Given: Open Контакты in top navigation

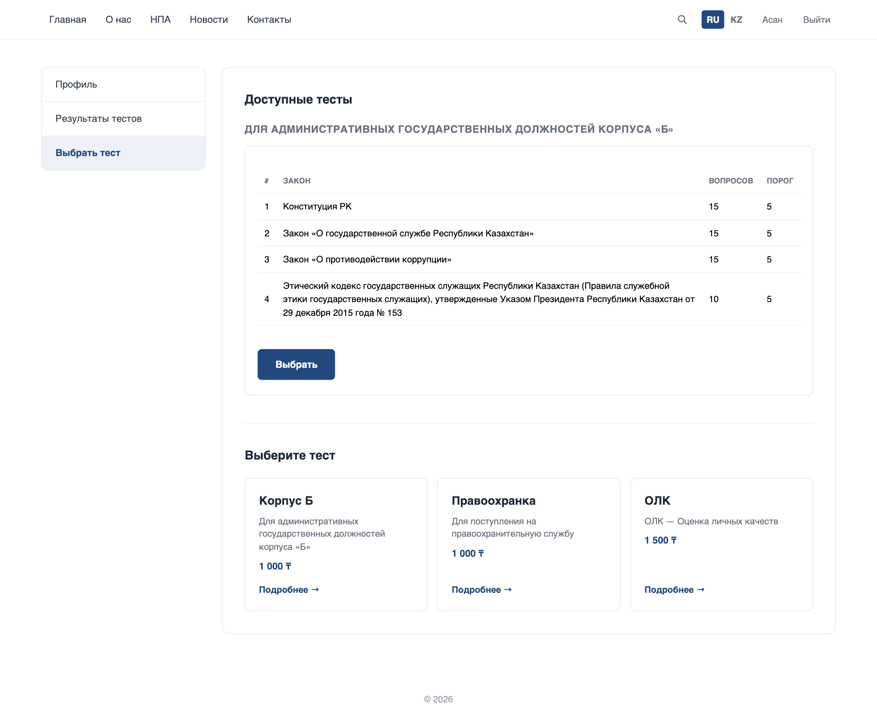Looking at the screenshot, I should pos(269,20).
